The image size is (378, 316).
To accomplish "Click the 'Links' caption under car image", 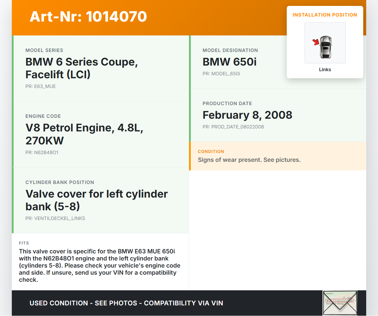I will coord(325,69).
